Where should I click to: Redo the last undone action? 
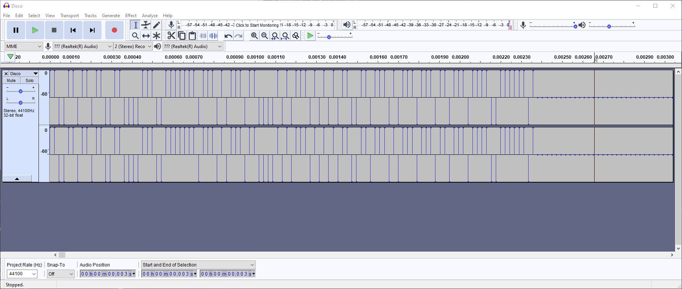(239, 36)
